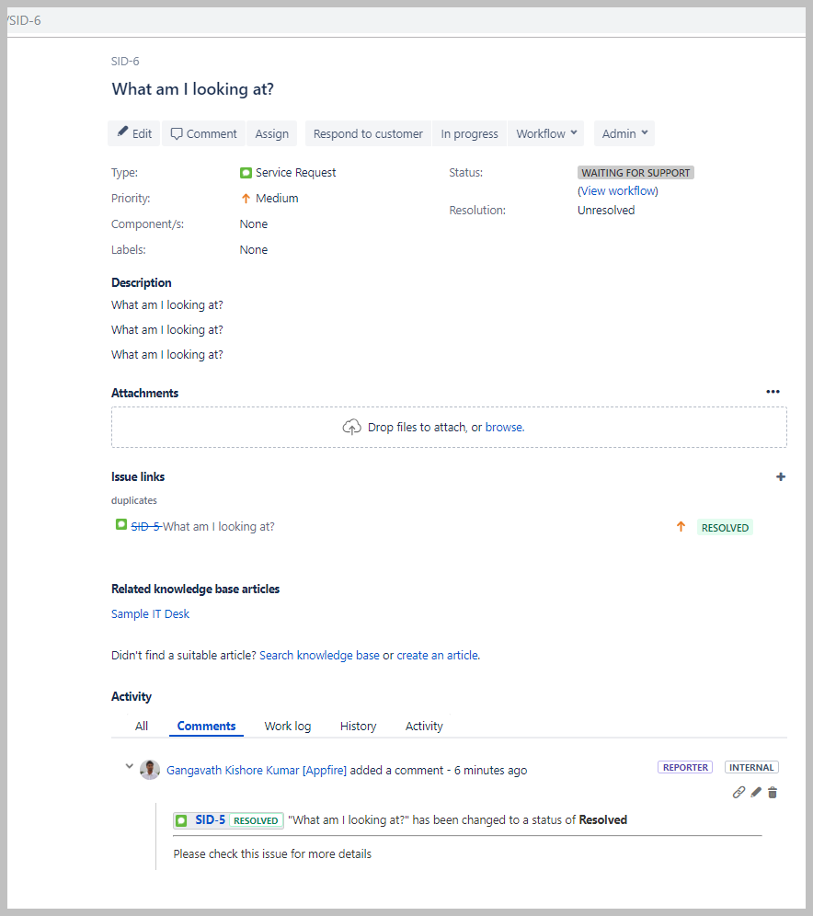
Task: Click the Labels value None
Action: click(254, 250)
